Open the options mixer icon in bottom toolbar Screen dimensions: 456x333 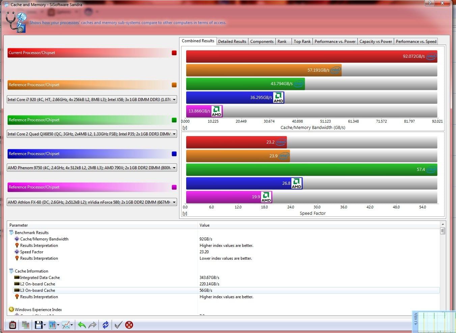[12, 325]
